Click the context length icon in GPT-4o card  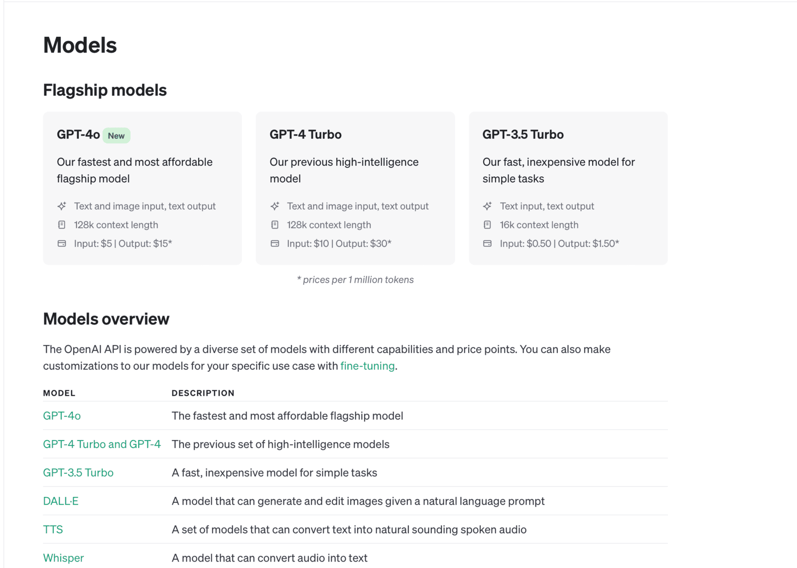tap(62, 225)
